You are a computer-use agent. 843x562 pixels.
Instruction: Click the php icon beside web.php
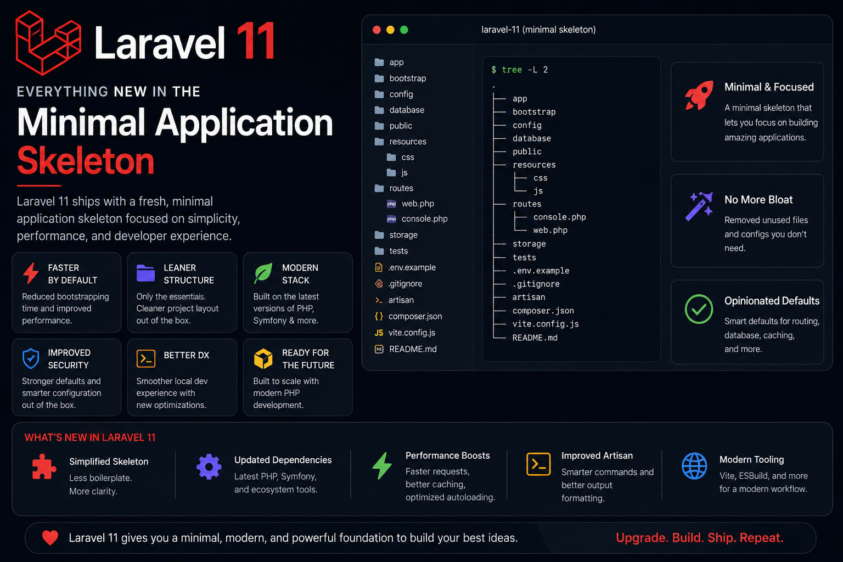pos(391,204)
